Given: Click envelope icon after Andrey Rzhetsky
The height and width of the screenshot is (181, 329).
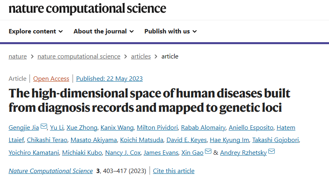Looking at the screenshot, I should 272,152.
